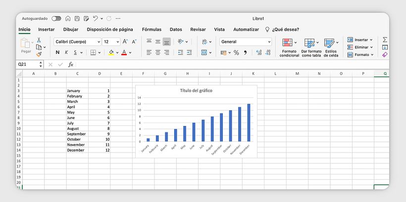Toggle underline S formatting

75,52
